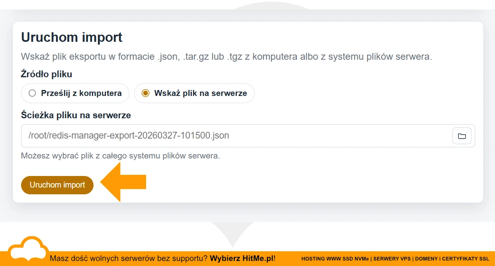This screenshot has width=495, height=266.
Task: Click the 'Ścieżka pliku na serwerze' label
Action: [76, 115]
